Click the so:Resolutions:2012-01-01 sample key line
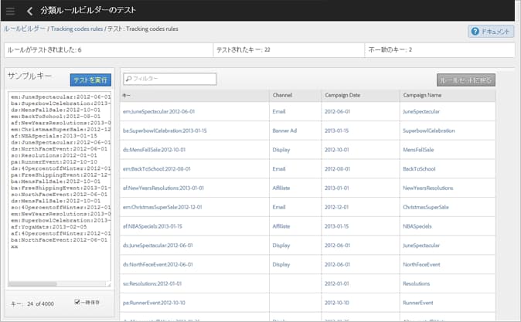This screenshot has width=521, height=322. tap(54, 155)
